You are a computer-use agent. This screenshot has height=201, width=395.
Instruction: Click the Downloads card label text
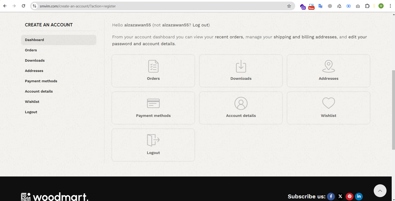tap(241, 78)
